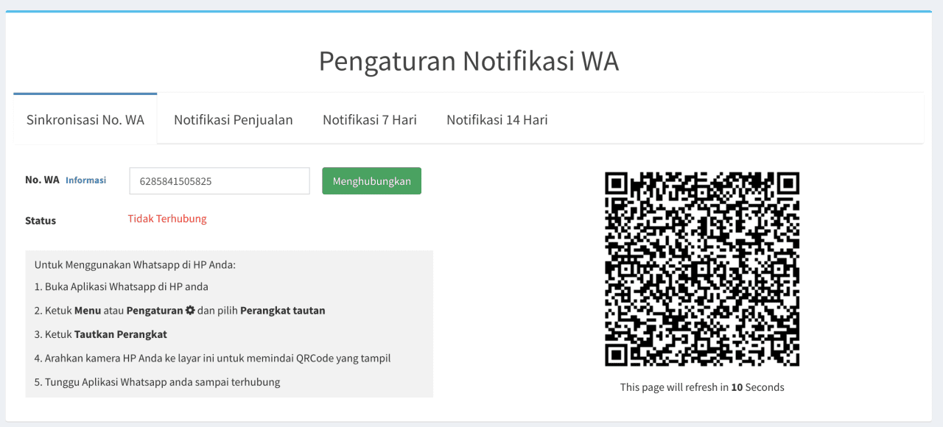
Task: Click step 'Tunggu Aplikasi Whatsapp anda sampai terhubung'
Action: click(x=158, y=382)
